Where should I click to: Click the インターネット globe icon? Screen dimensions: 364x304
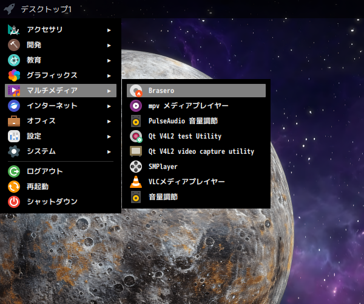click(x=14, y=106)
